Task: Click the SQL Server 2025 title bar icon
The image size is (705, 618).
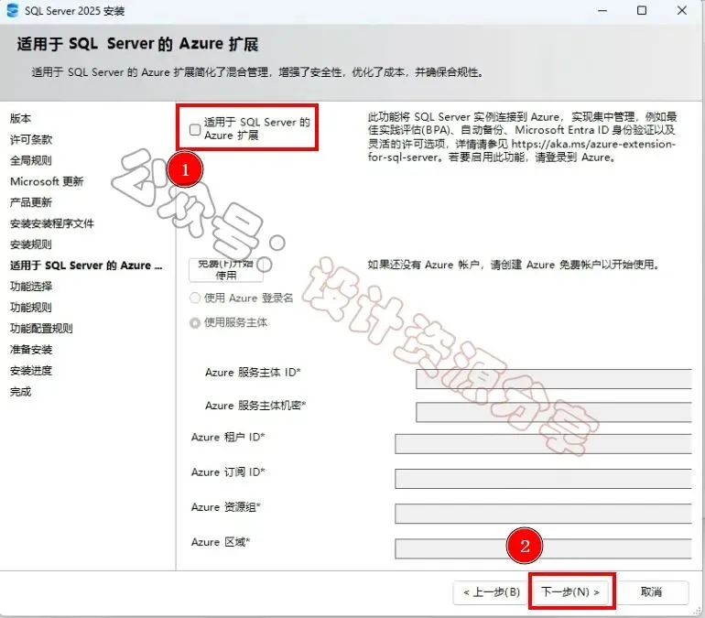Action: coord(13,10)
